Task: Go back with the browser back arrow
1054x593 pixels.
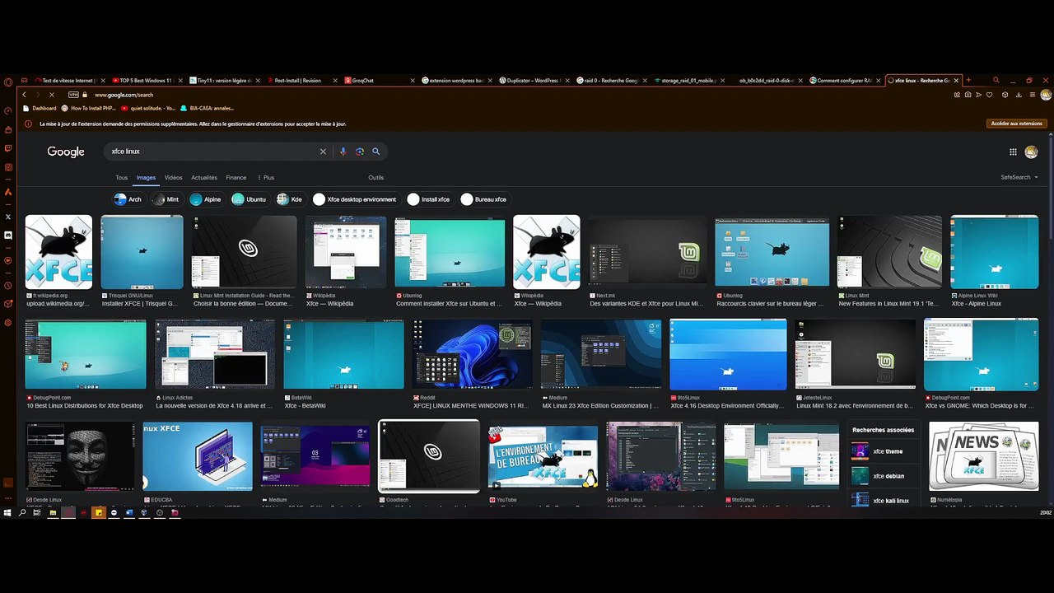Action: click(x=24, y=95)
